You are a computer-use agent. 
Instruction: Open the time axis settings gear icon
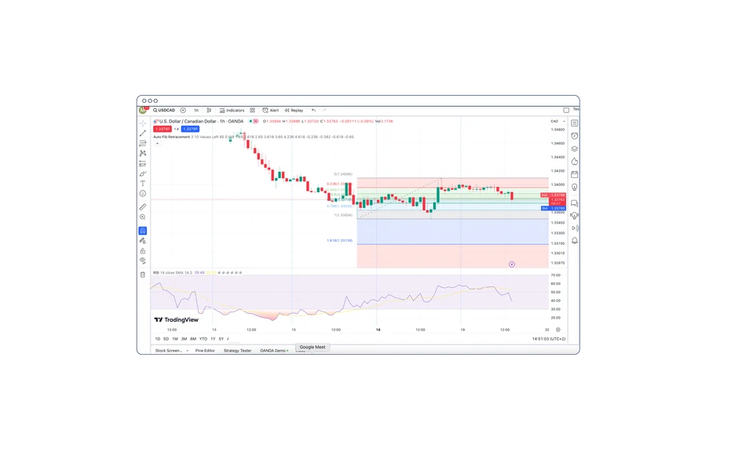coord(558,330)
